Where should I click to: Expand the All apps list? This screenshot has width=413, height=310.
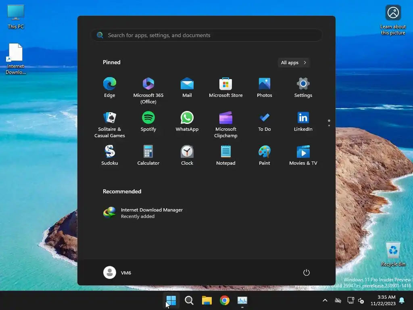point(294,63)
